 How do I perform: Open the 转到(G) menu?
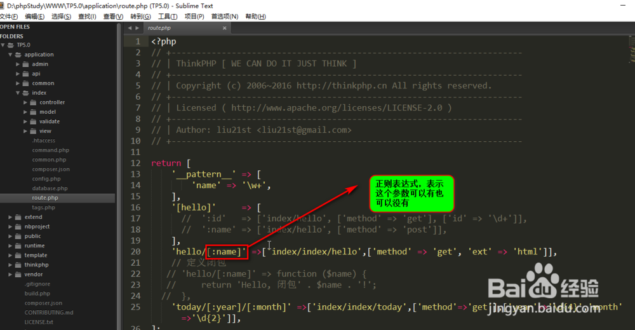click(x=140, y=17)
